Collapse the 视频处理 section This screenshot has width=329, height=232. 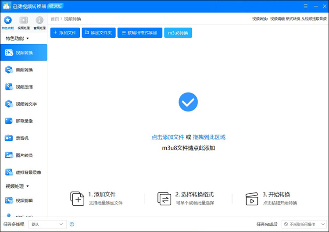17,186
